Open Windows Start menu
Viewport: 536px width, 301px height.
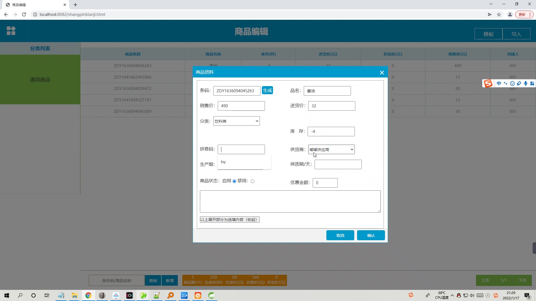click(6, 295)
